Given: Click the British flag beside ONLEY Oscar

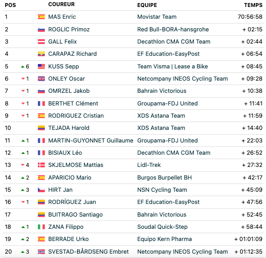Looking at the screenshot, I should 41,78.
